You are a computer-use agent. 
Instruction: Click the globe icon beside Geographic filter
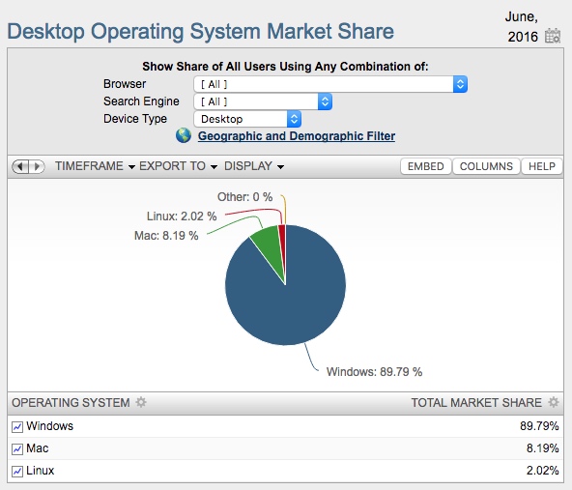tap(184, 135)
